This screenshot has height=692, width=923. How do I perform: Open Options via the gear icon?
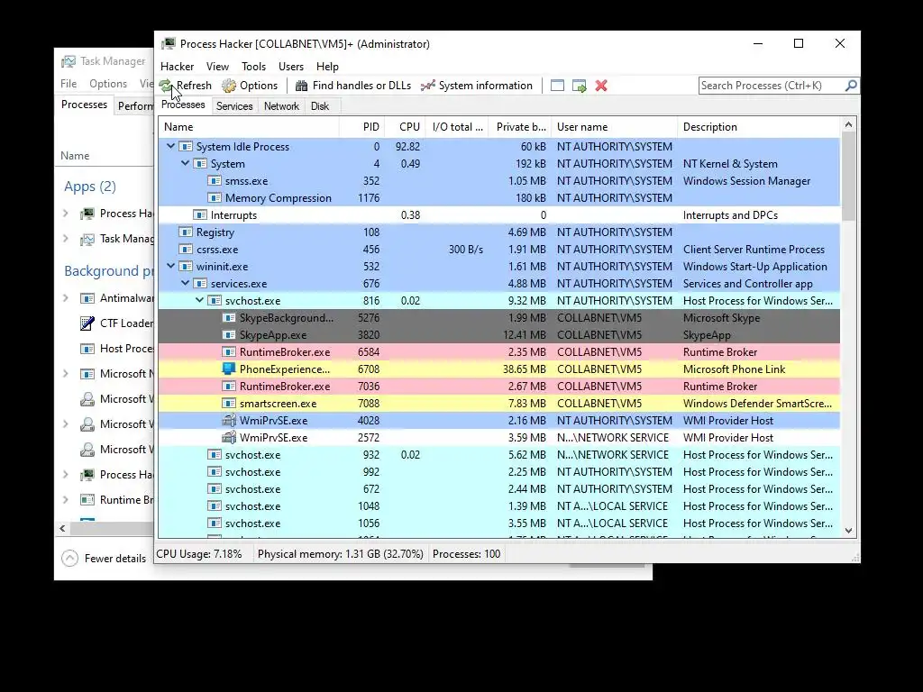[x=229, y=86]
